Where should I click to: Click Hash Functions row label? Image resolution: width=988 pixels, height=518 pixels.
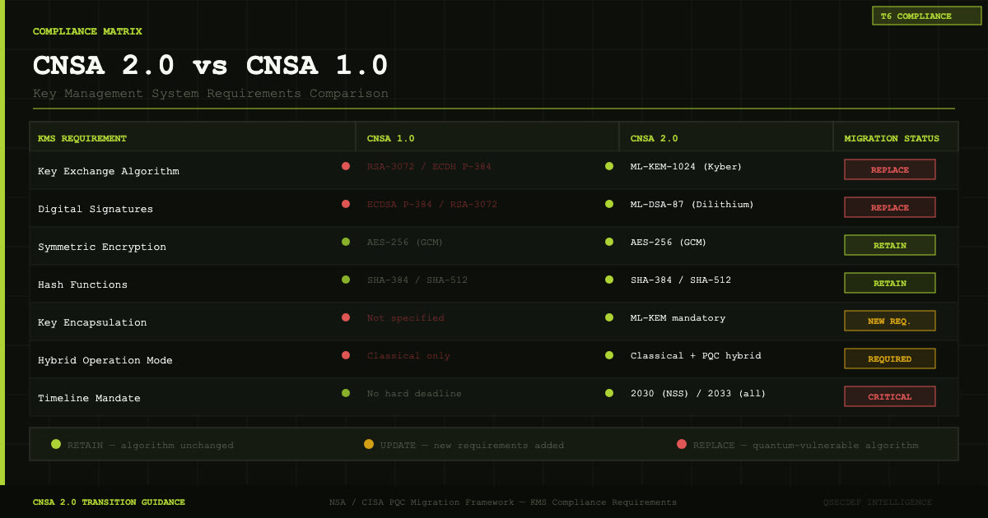tap(83, 284)
